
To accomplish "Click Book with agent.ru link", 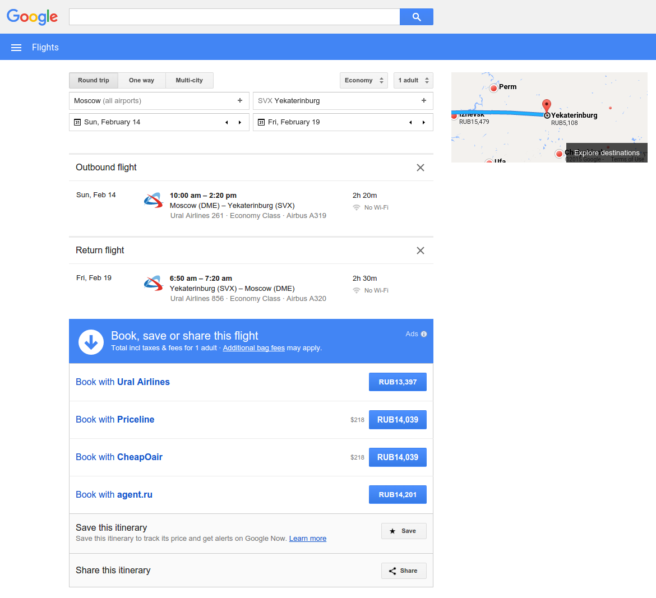I will (114, 495).
